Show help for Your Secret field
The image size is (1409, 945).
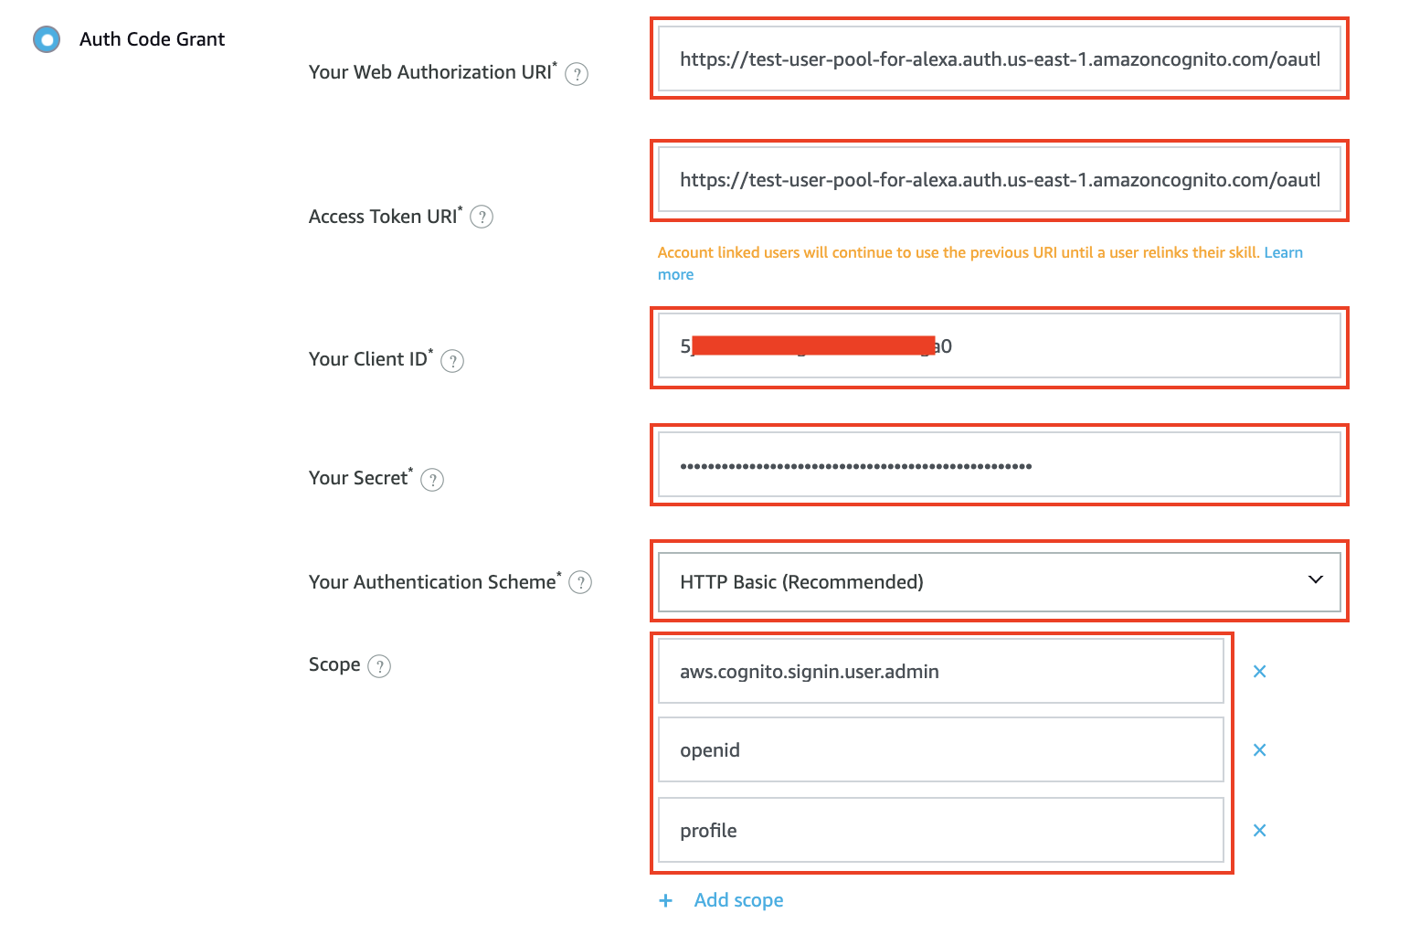click(432, 480)
